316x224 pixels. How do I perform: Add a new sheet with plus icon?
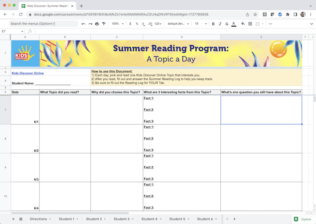[13, 219]
